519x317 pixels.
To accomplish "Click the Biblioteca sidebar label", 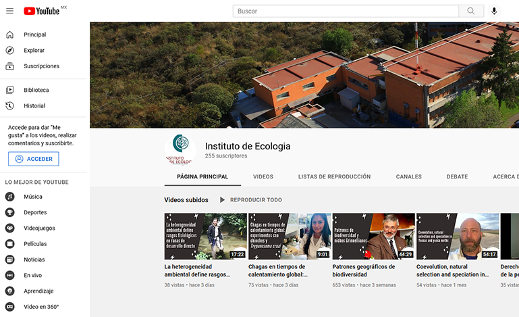I will [36, 90].
